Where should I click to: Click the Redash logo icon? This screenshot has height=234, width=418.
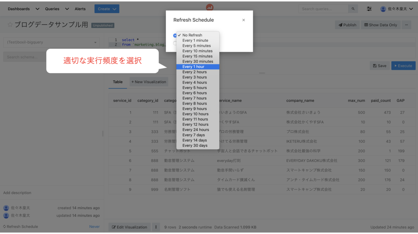[210, 7]
